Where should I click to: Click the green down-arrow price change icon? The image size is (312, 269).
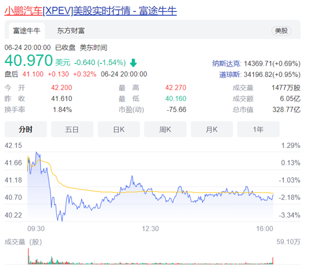coord(133,63)
